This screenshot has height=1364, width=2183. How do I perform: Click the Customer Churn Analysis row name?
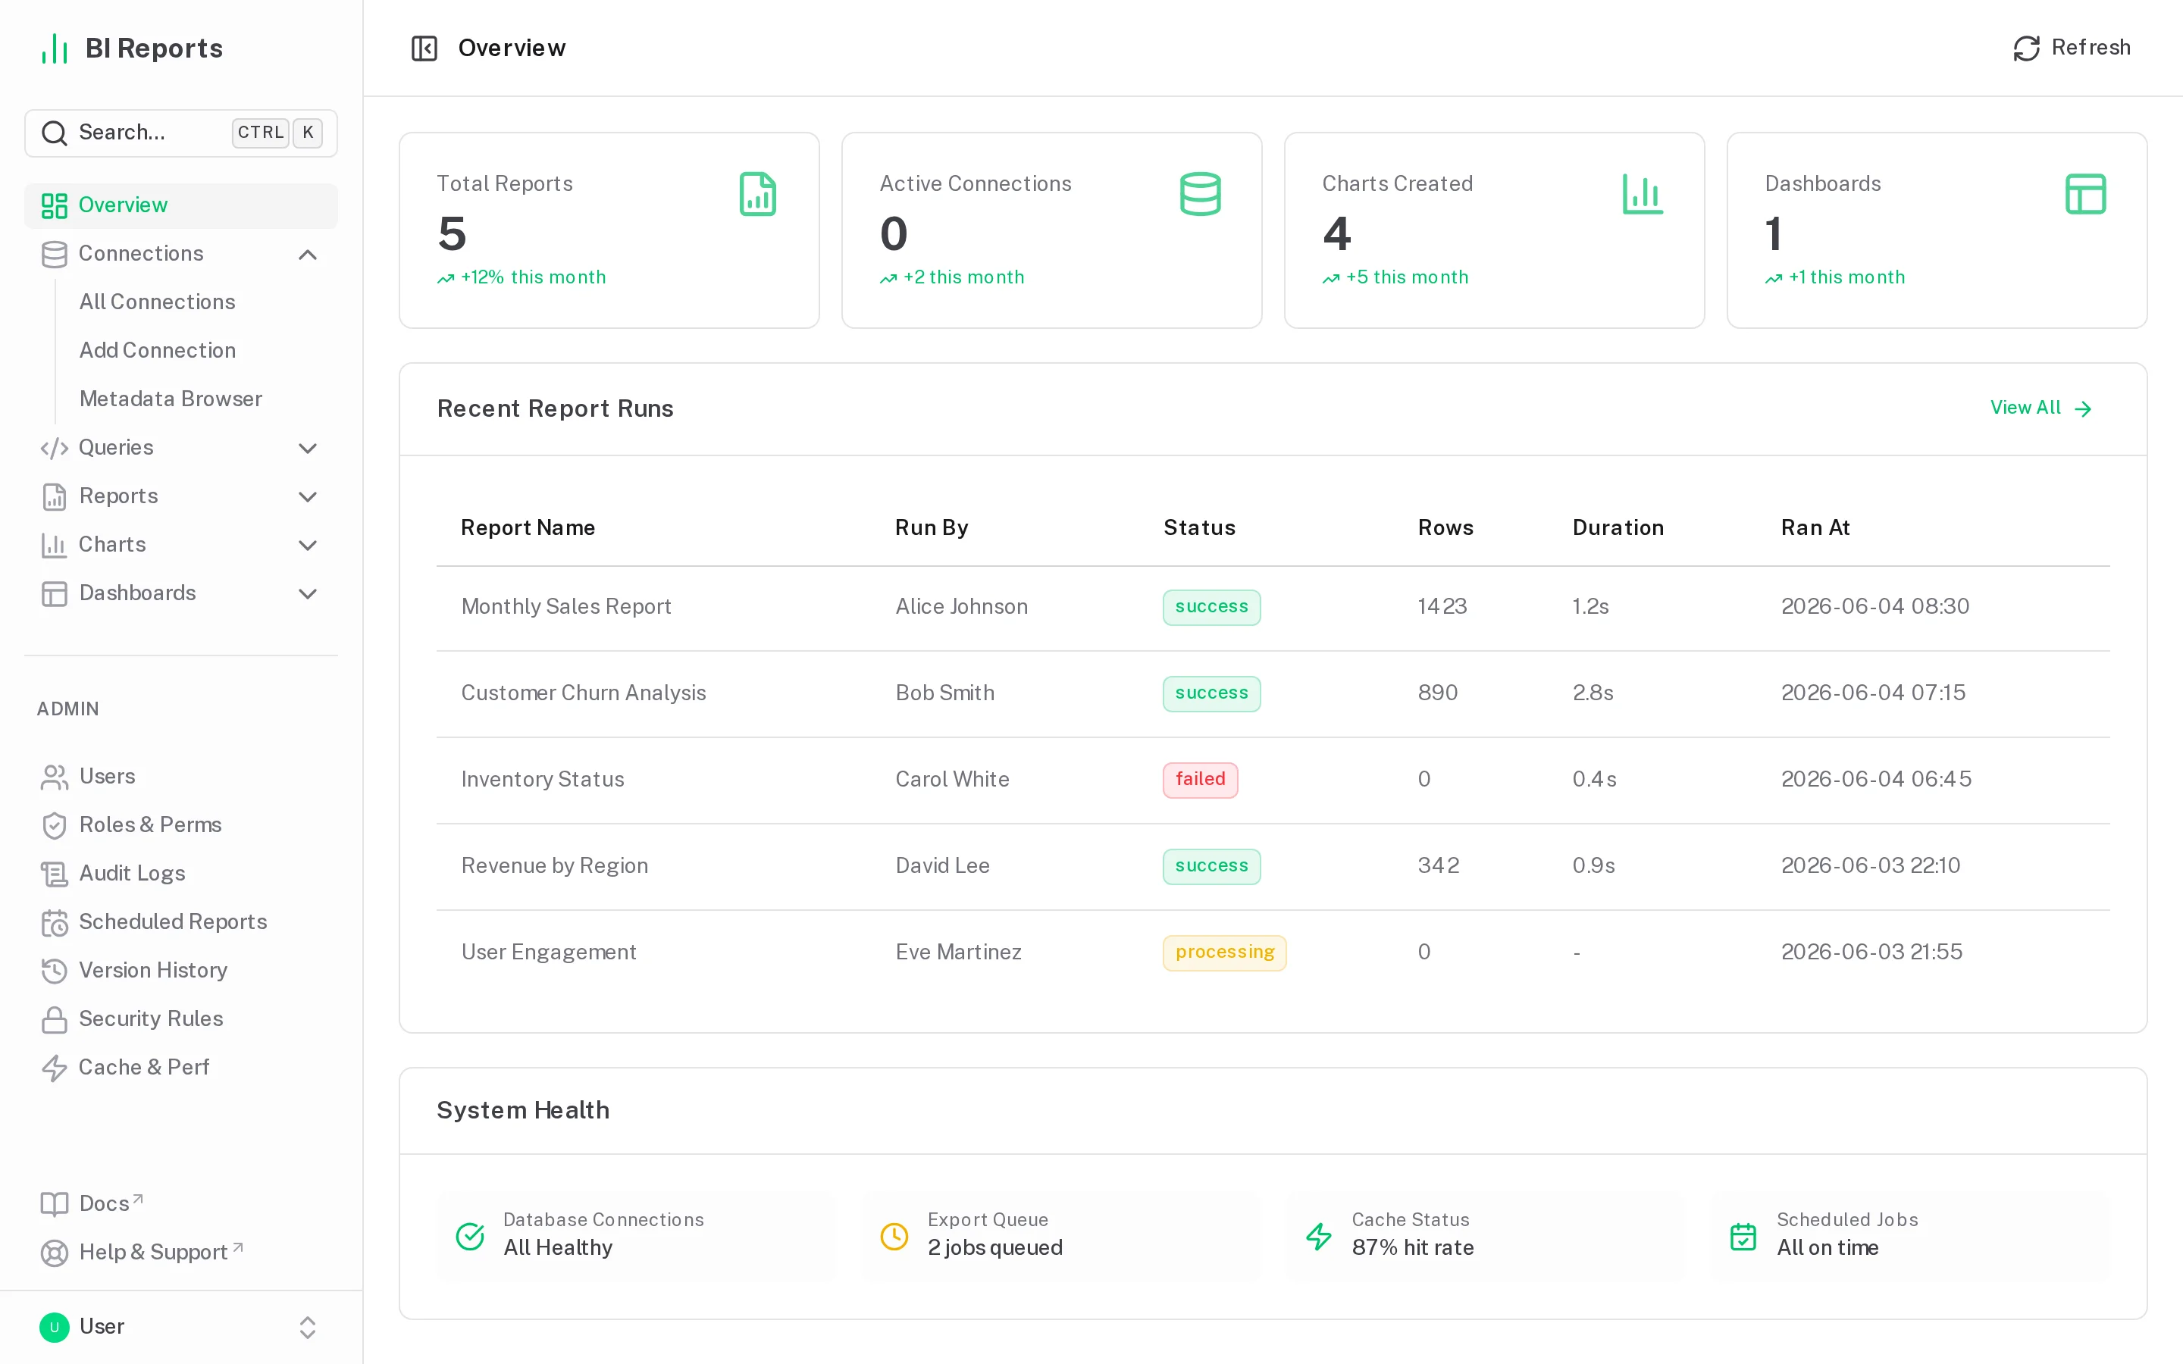point(583,693)
